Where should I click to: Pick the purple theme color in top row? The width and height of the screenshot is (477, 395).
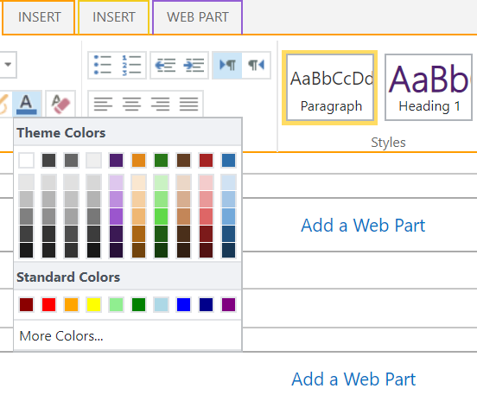116,161
